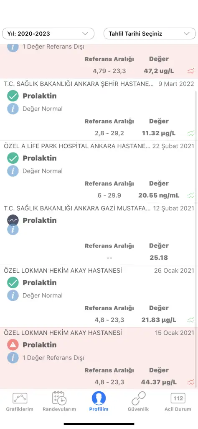This screenshot has height=429, width=198.
Task: Tap the green check icon on the 26 Ocak 2021 Prolaktin
Action: click(13, 283)
